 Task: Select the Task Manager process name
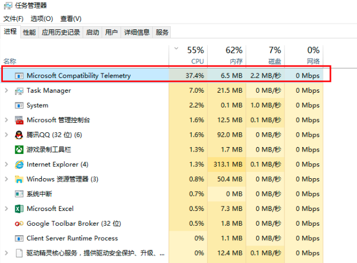(49, 90)
